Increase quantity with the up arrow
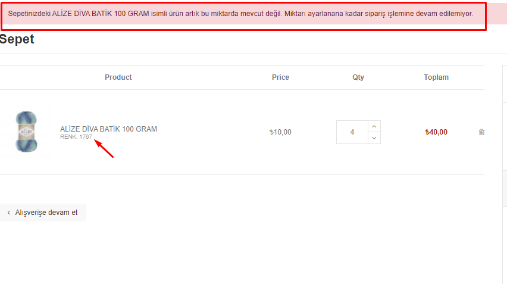 click(x=374, y=126)
